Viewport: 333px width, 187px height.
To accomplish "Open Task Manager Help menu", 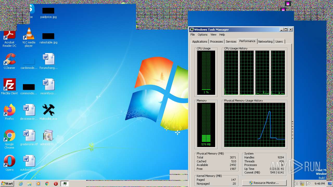I will pyautogui.click(x=222, y=35).
